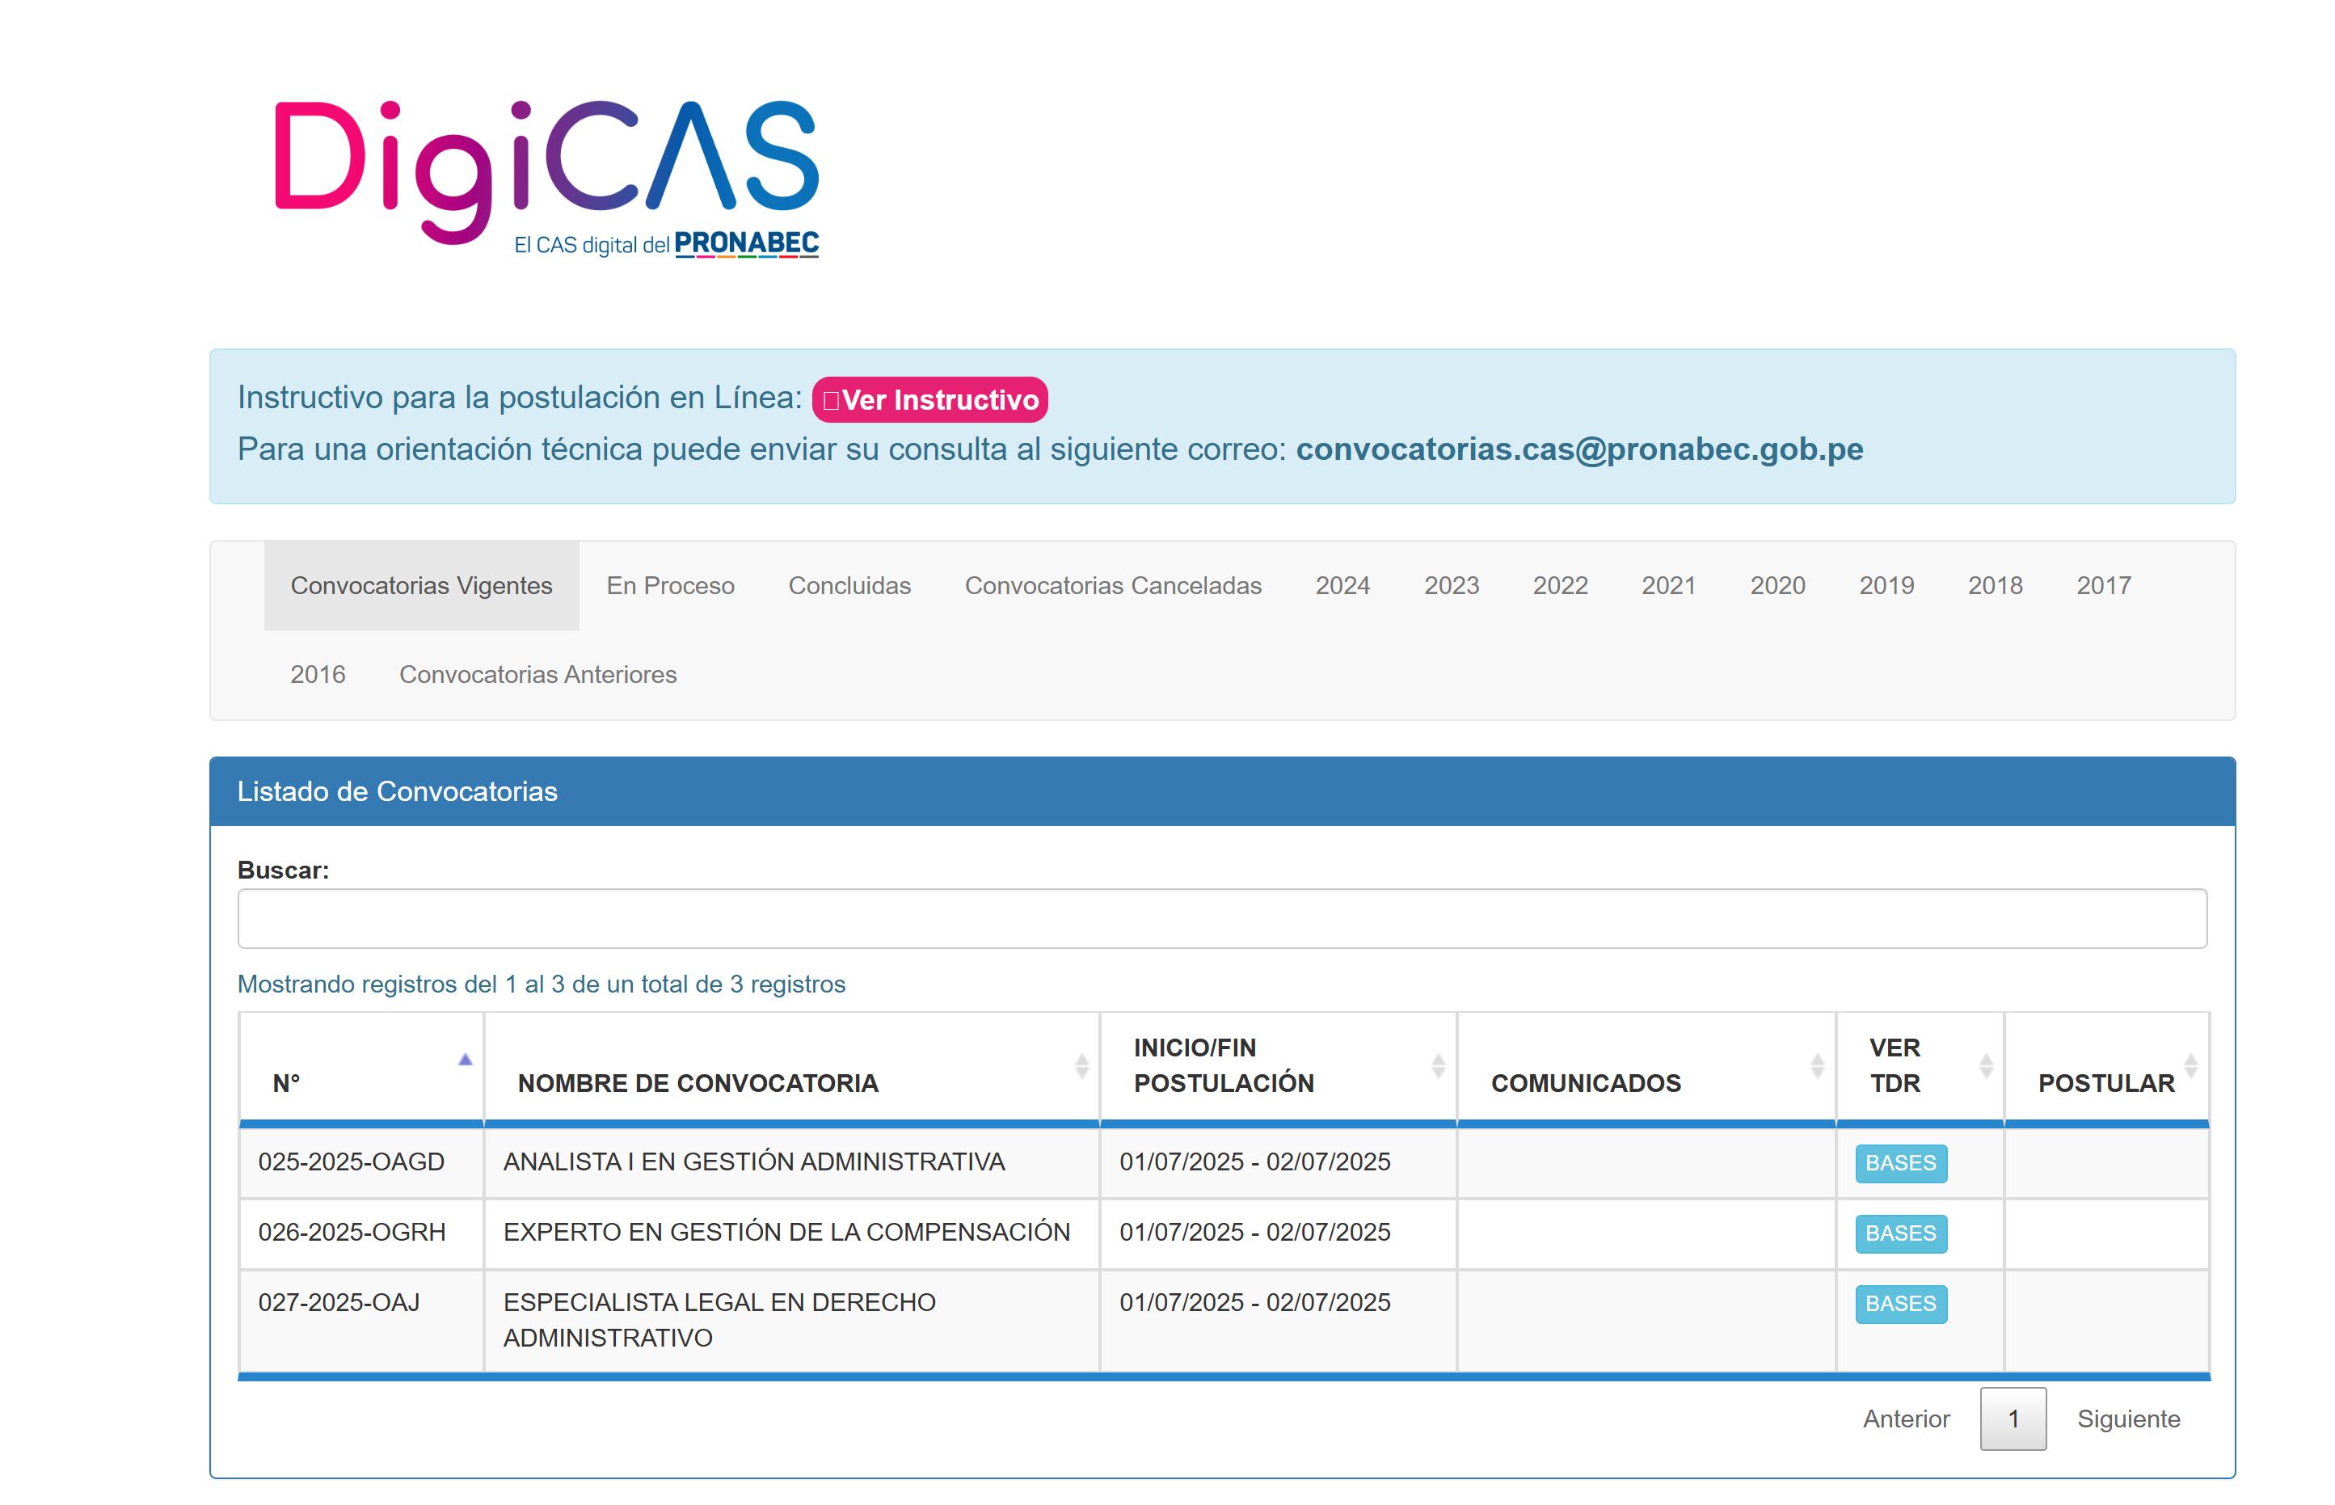Open Convocatorias Anteriores tab
This screenshot has width=2335, height=1505.
[537, 674]
